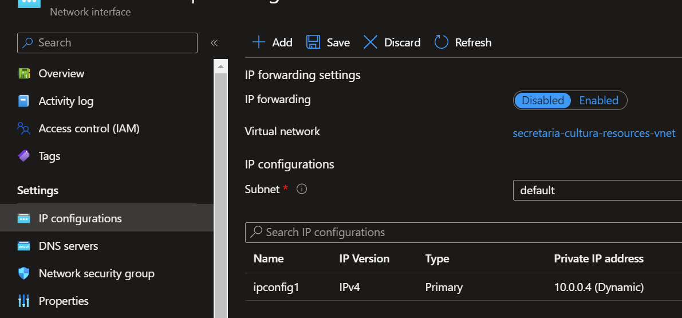682x318 pixels.
Task: Click the Save floppy disk icon
Action: [313, 42]
